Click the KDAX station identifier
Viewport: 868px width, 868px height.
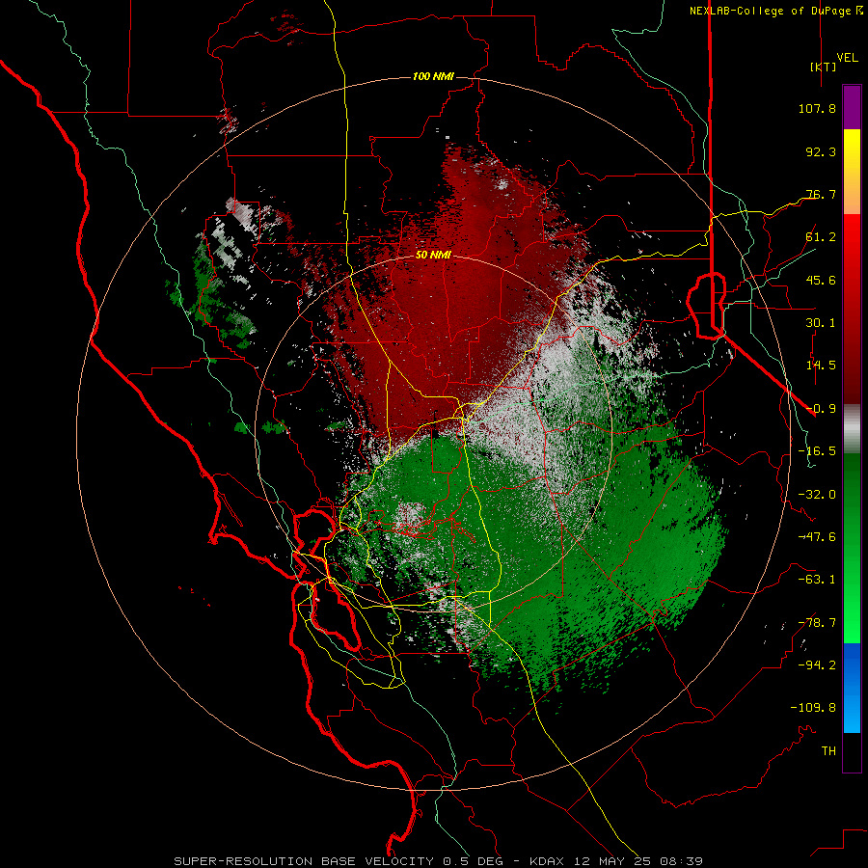click(548, 861)
